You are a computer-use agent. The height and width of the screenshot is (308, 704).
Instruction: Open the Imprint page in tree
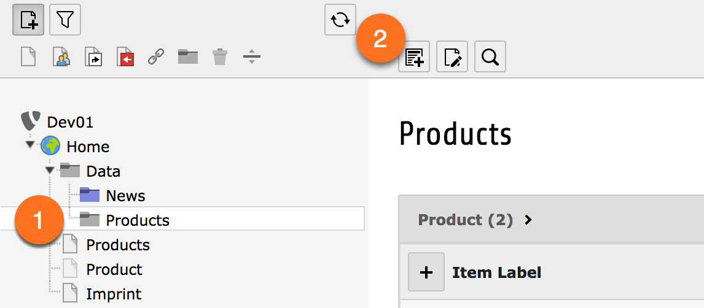tap(114, 294)
